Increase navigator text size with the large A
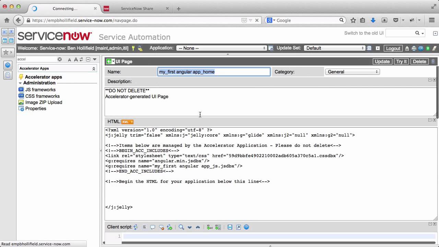439x247 pixels. click(x=76, y=59)
